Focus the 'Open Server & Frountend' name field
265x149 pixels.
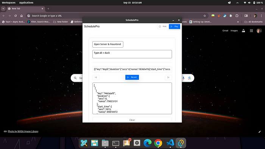[x=108, y=44]
